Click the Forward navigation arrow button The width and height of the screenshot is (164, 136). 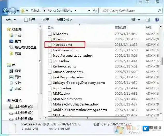pyautogui.click(x=13, y=11)
